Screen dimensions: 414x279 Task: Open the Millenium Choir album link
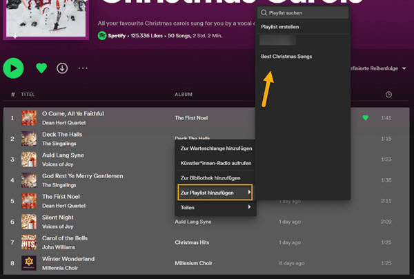[x=193, y=263]
